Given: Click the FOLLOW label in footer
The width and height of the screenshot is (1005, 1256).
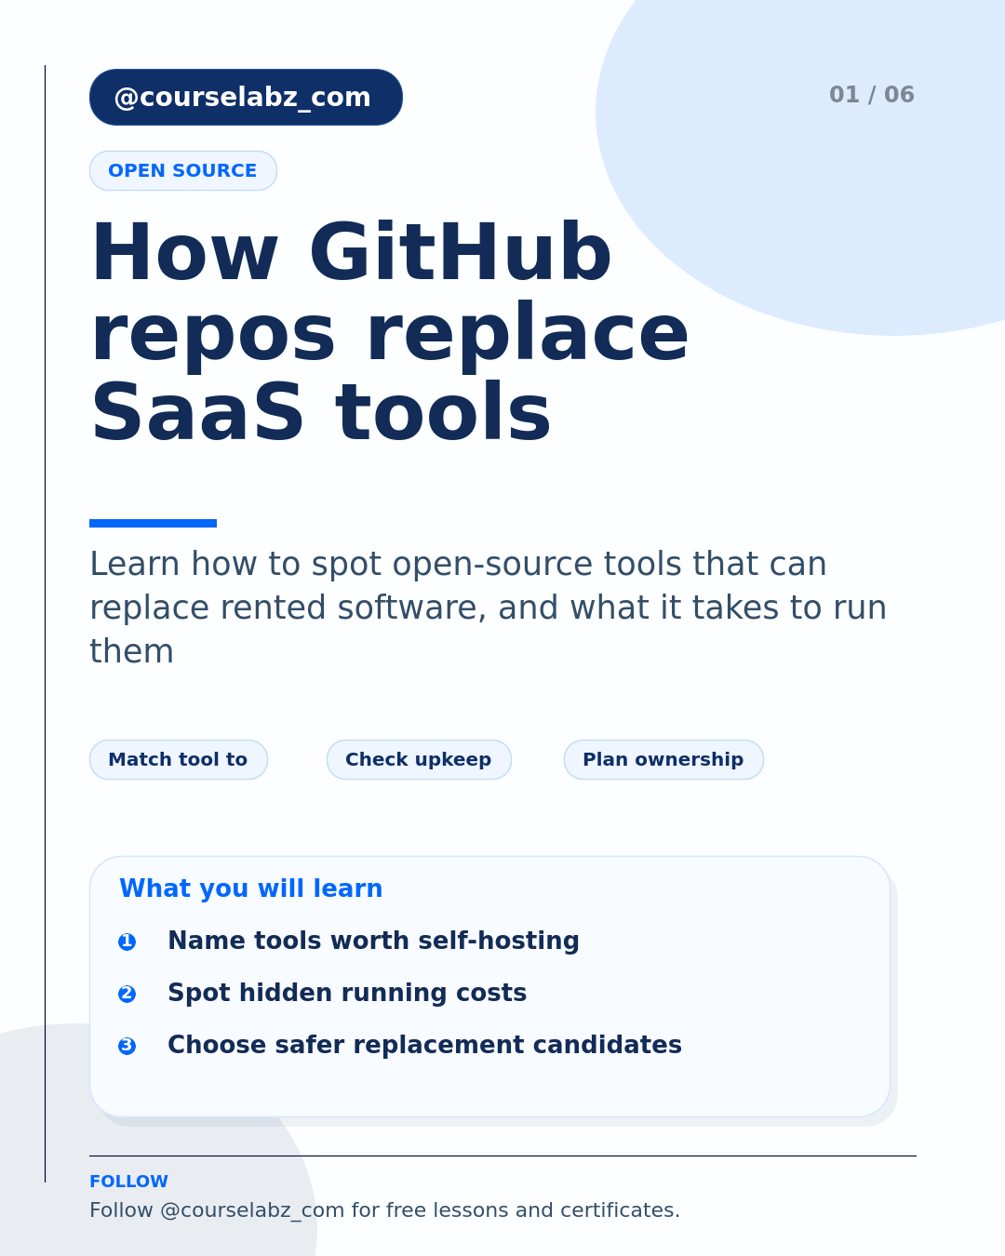Looking at the screenshot, I should point(128,1182).
